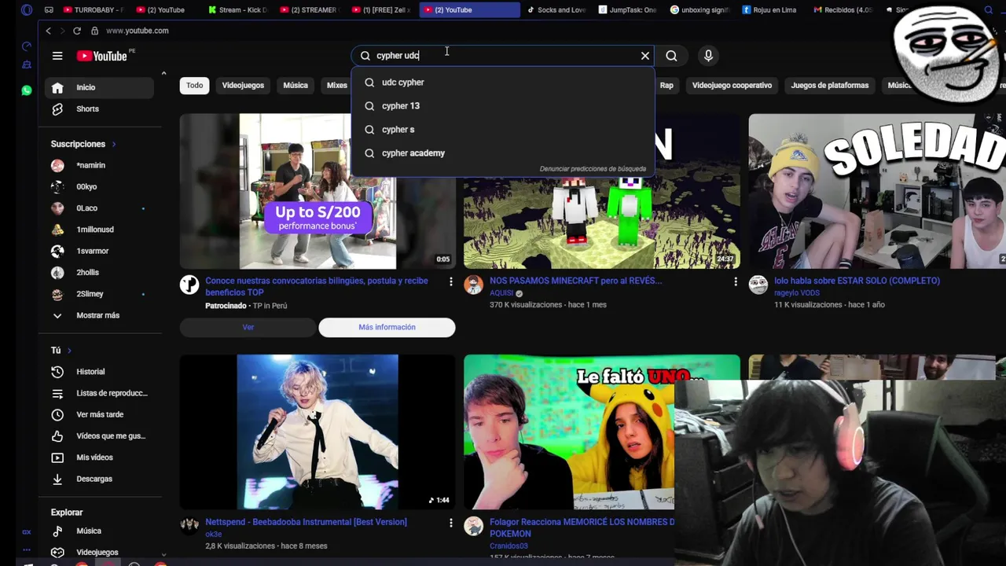Open 00kyo subscription channel
Viewport: 1006px width, 566px height.
(86, 187)
